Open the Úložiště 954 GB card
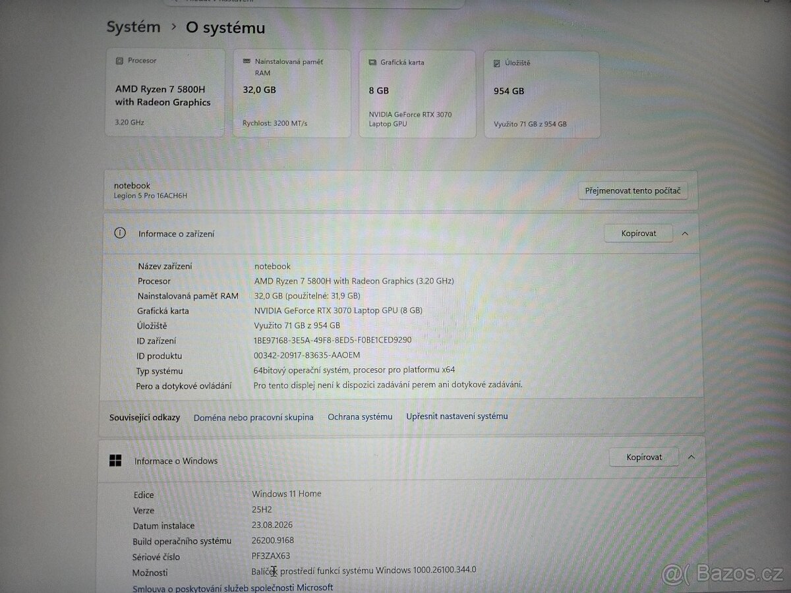Image resolution: width=791 pixels, height=593 pixels. (x=542, y=94)
